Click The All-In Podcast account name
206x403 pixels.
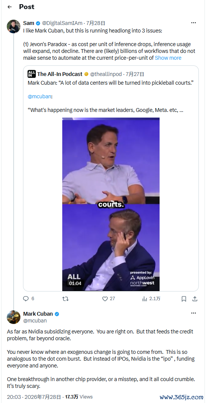point(60,74)
